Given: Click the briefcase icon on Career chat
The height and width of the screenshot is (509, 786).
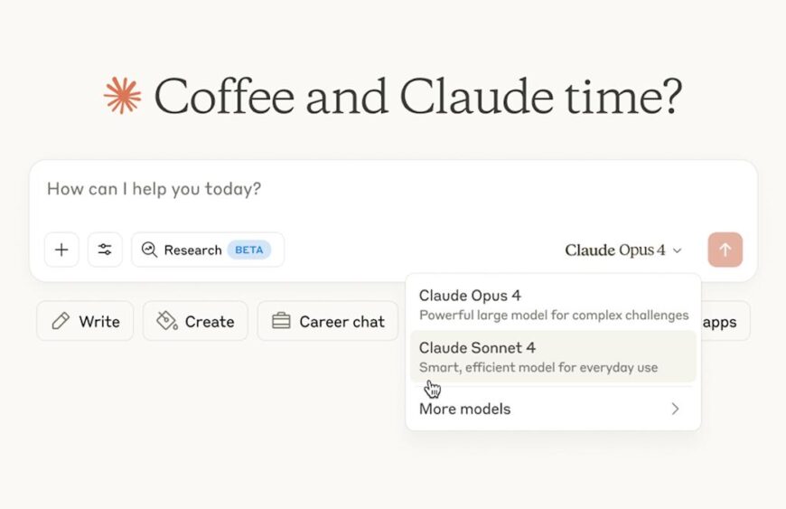Looking at the screenshot, I should 281,321.
